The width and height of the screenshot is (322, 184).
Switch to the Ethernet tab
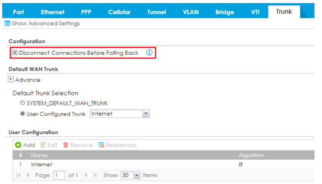tap(52, 12)
